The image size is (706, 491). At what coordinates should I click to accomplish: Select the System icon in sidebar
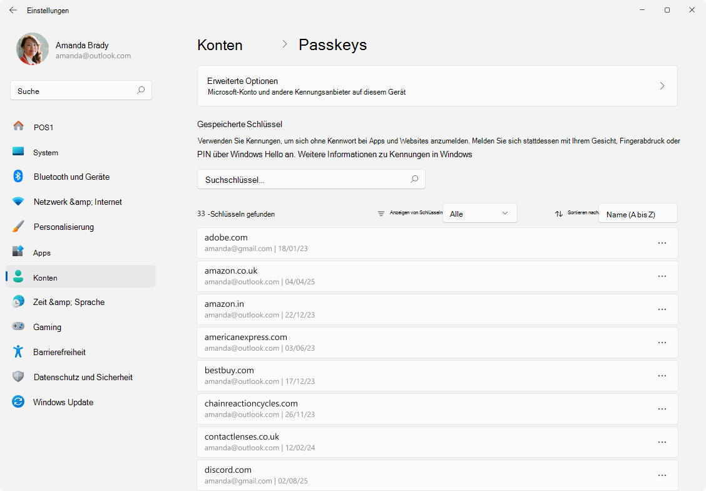pyautogui.click(x=18, y=152)
